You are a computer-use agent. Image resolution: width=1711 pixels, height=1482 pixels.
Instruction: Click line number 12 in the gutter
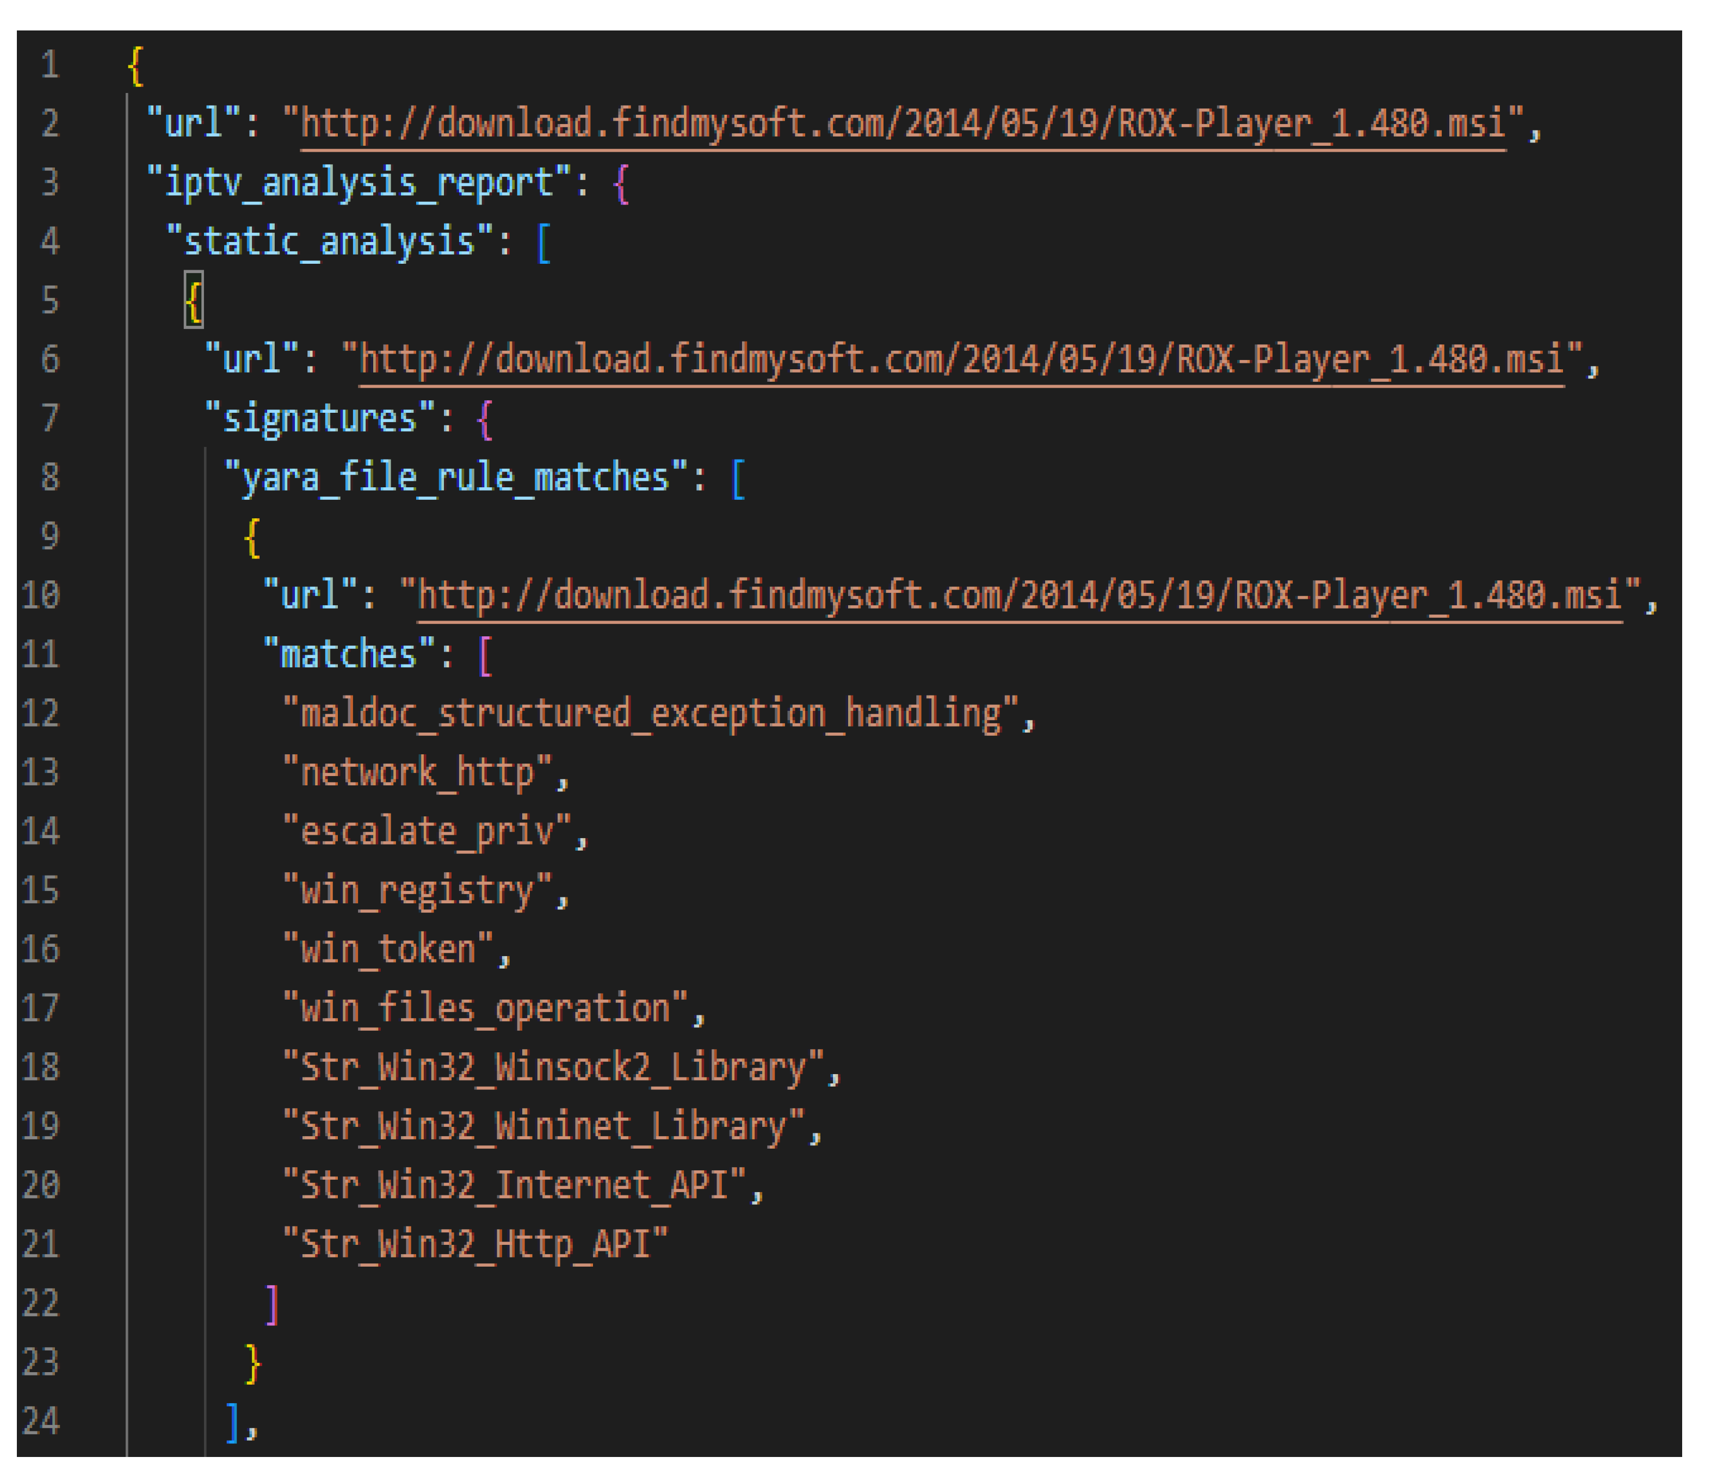point(40,713)
